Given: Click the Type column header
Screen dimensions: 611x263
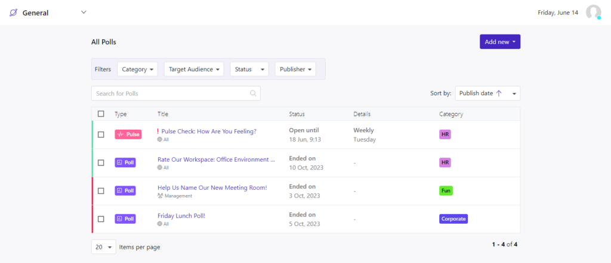Looking at the screenshot, I should 121,114.
